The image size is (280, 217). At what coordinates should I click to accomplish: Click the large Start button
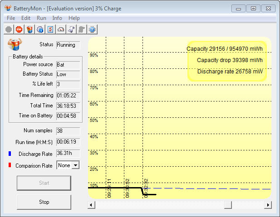point(44,183)
